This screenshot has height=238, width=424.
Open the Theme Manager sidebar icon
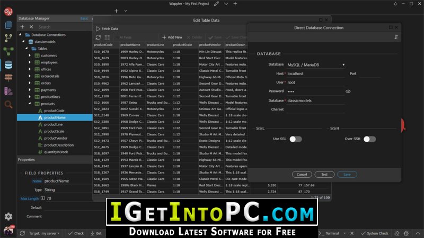click(x=8, y=91)
